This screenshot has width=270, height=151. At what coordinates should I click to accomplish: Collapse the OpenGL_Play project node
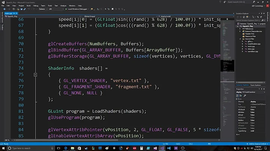(x=238, y=27)
